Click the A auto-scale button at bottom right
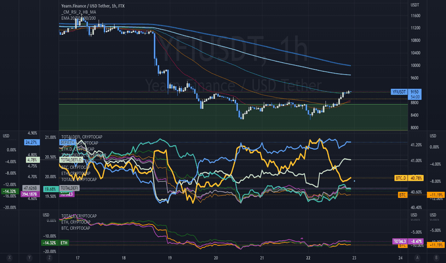 point(418,258)
